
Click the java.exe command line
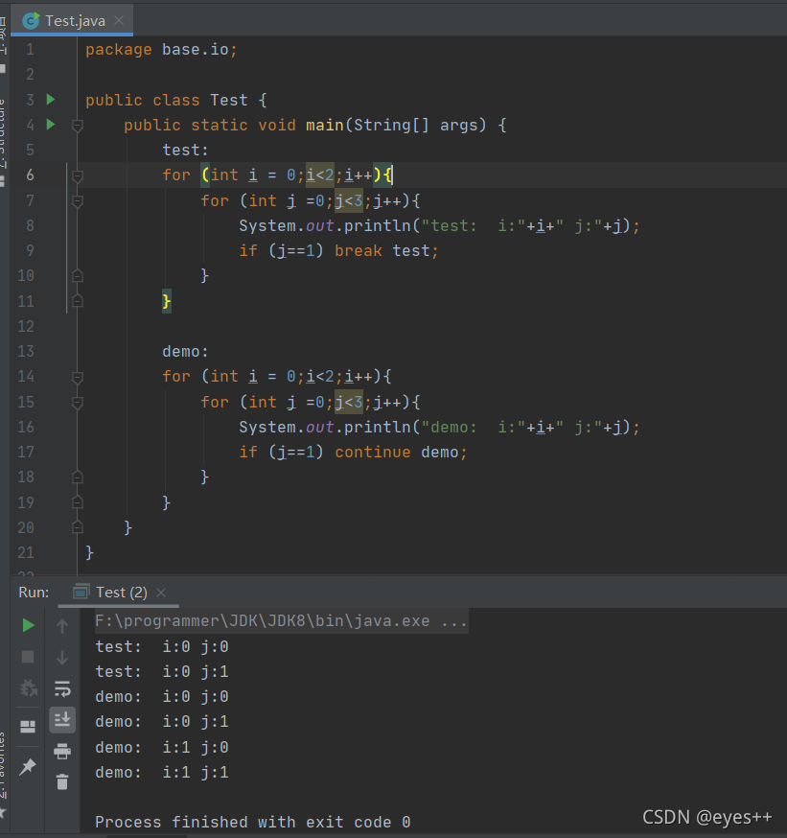(x=281, y=621)
